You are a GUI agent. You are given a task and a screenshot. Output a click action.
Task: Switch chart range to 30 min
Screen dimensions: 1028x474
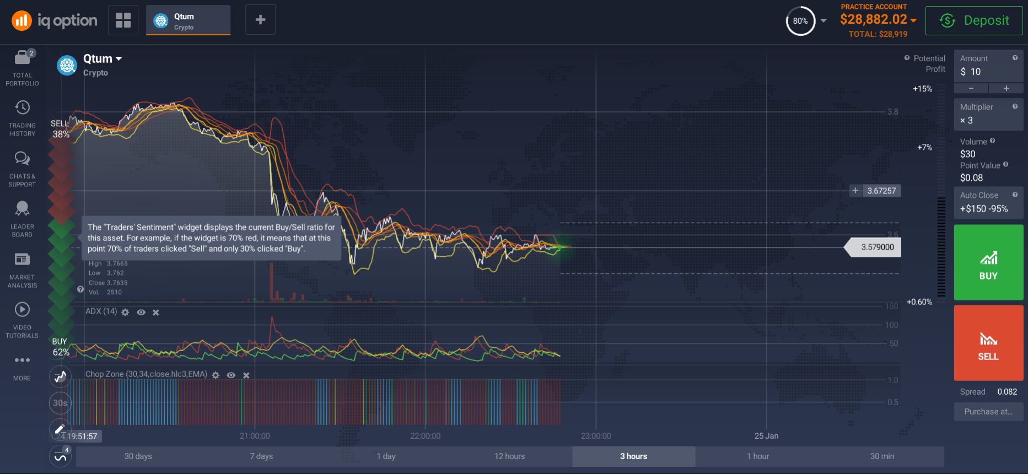tap(882, 456)
